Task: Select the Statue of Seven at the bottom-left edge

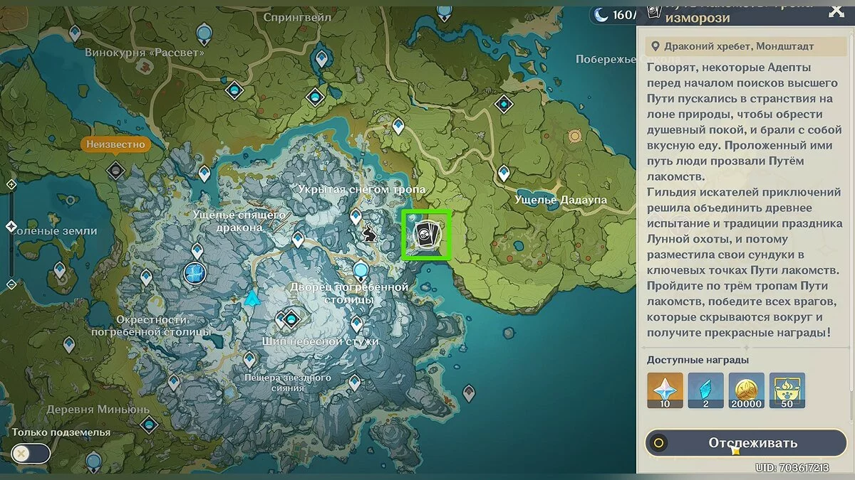Action: (x=93, y=464)
